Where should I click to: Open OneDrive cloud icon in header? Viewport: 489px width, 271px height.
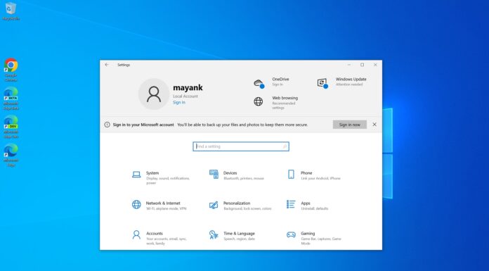point(259,84)
